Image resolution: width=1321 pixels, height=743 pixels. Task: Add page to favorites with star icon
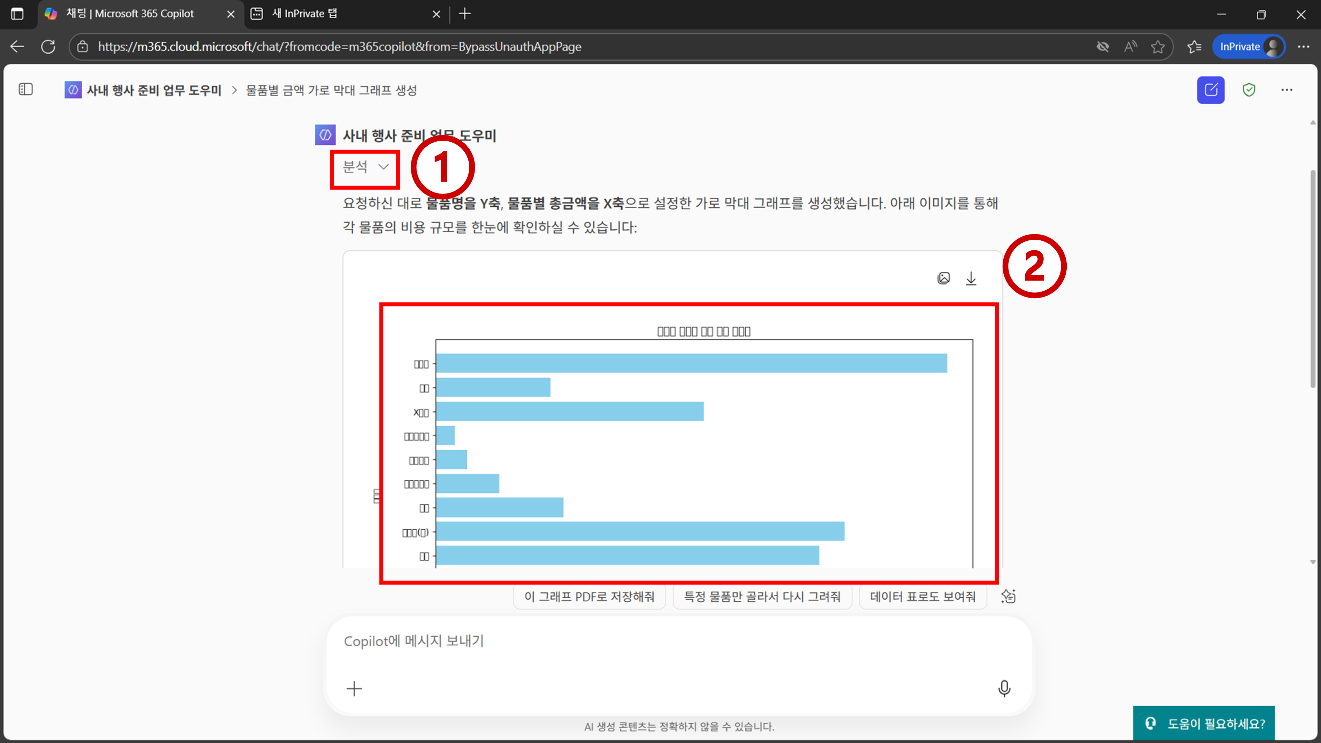pos(1158,47)
